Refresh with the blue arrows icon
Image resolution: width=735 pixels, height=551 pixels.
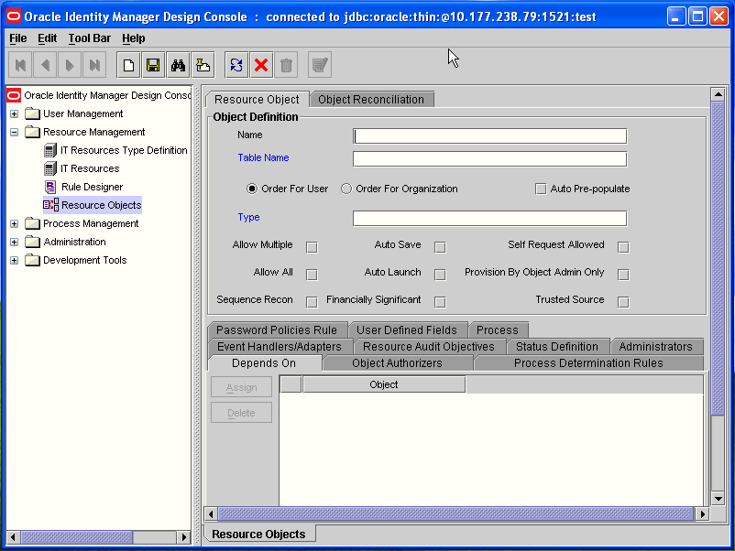point(236,65)
